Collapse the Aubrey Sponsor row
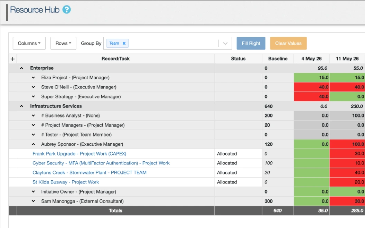This screenshot has width=365, height=228. click(x=33, y=144)
